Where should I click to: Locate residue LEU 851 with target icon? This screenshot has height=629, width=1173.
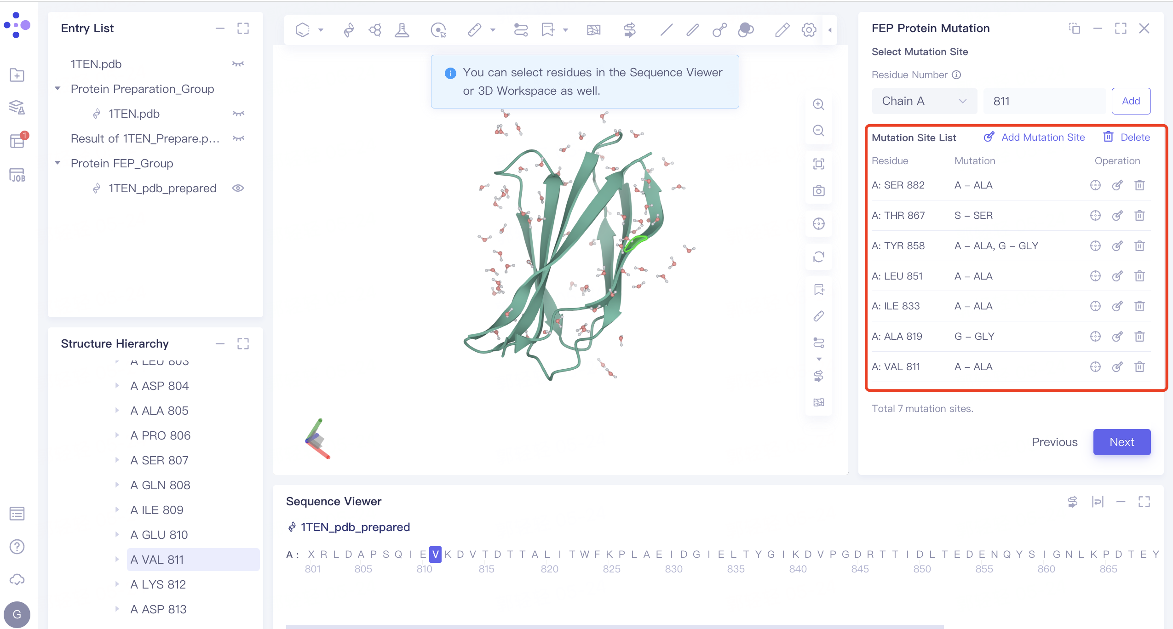[x=1095, y=276]
